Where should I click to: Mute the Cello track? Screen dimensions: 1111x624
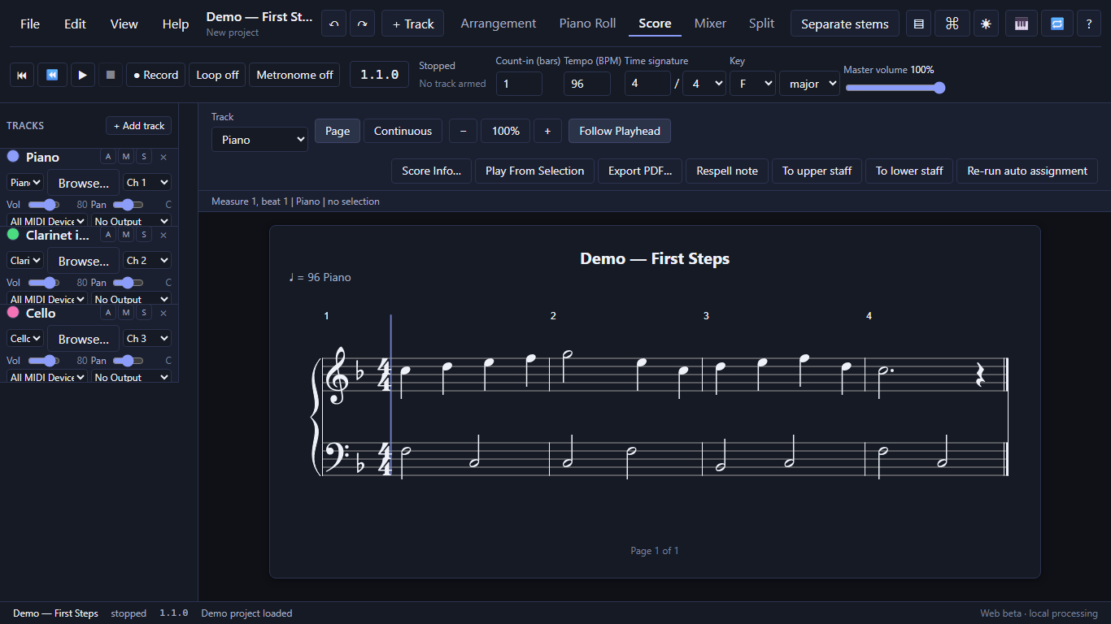[x=126, y=313]
